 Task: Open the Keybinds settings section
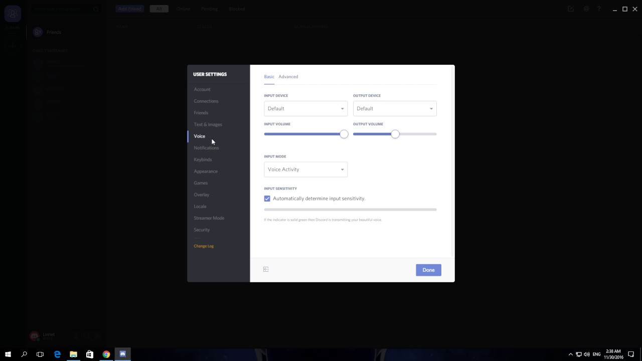tap(203, 159)
